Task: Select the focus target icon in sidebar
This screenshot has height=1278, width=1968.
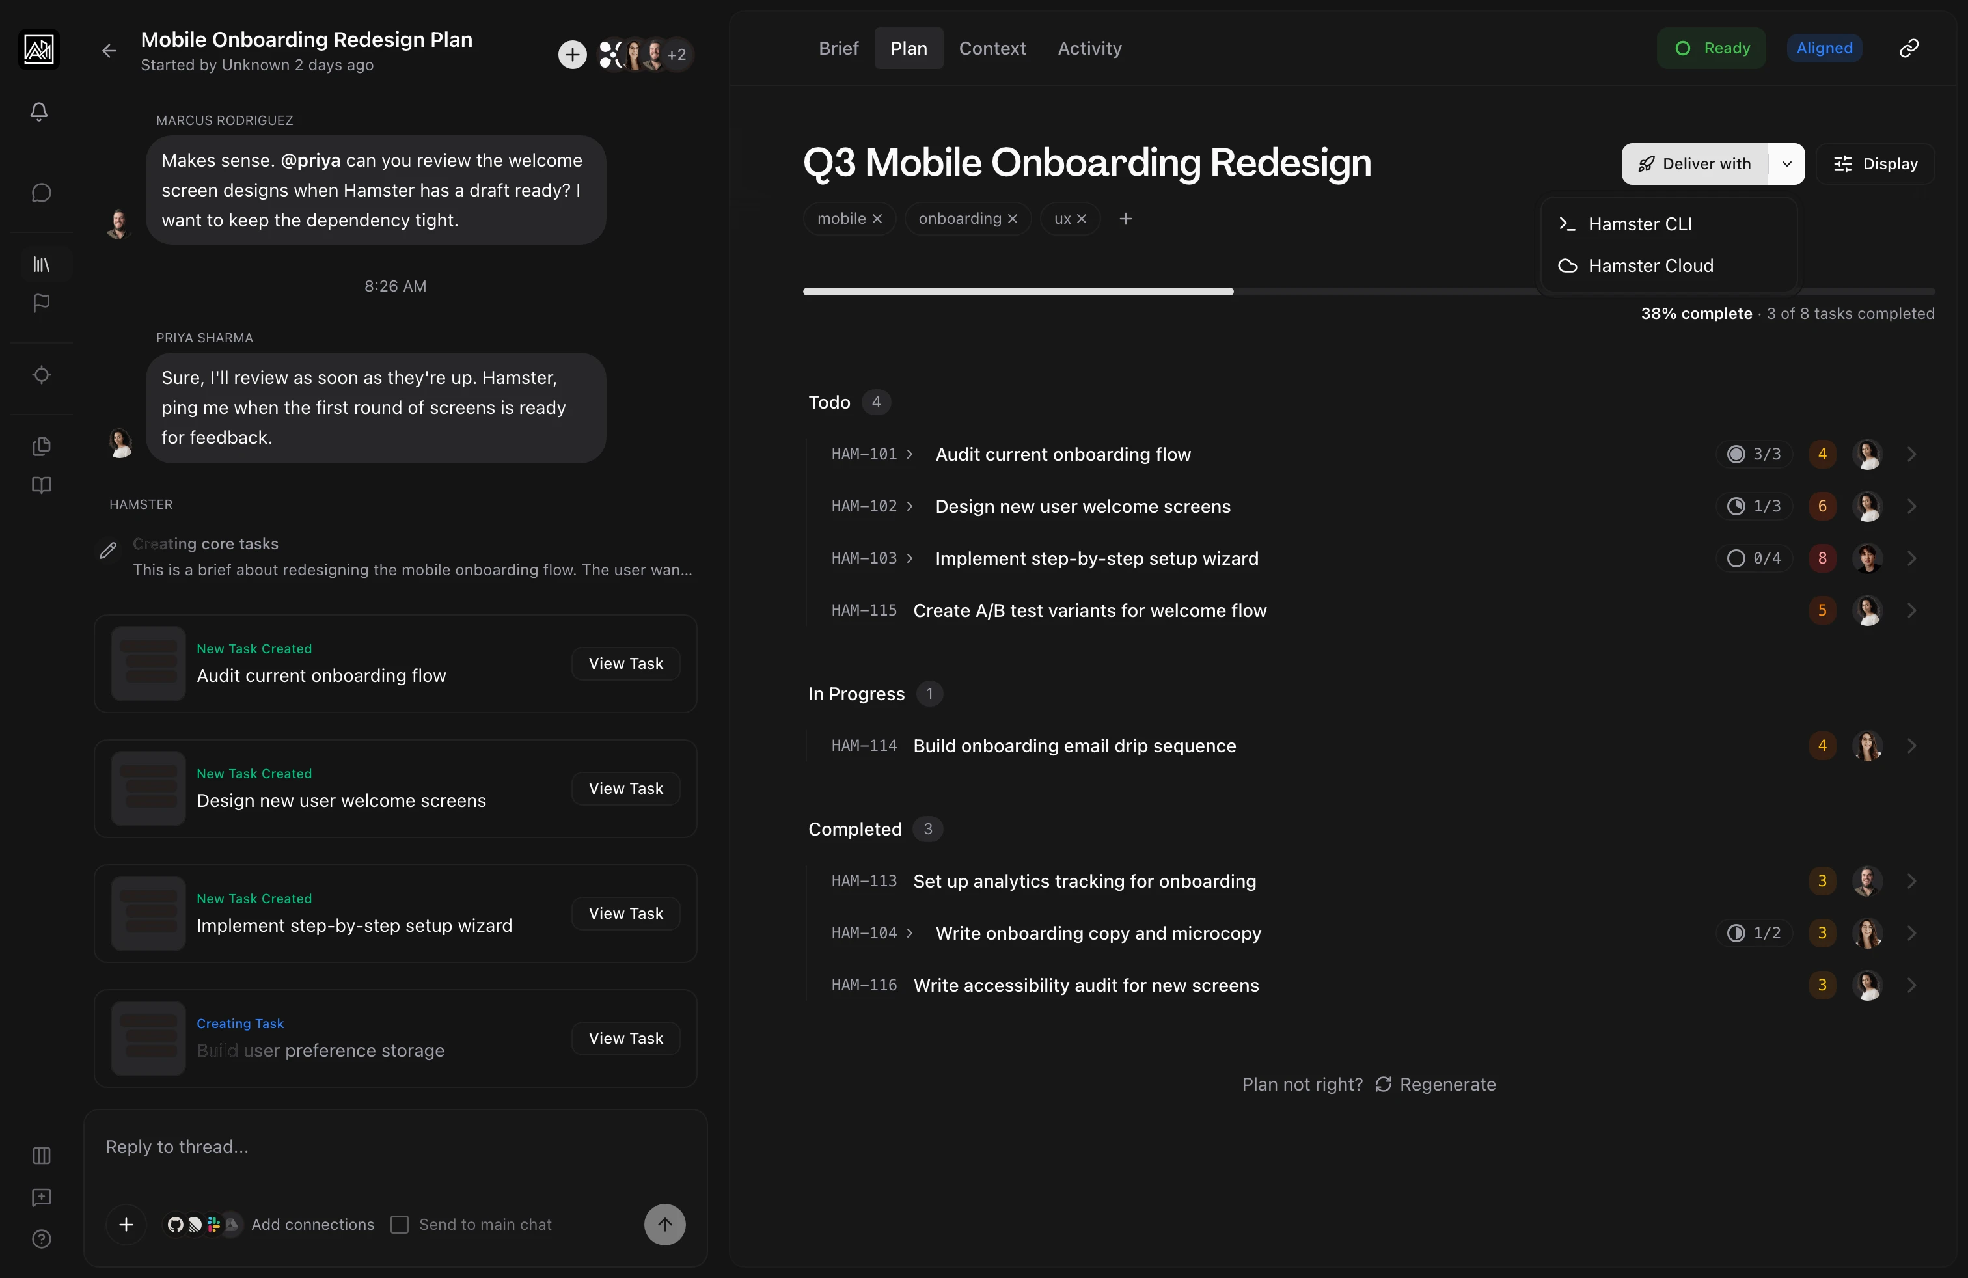Action: 40,374
